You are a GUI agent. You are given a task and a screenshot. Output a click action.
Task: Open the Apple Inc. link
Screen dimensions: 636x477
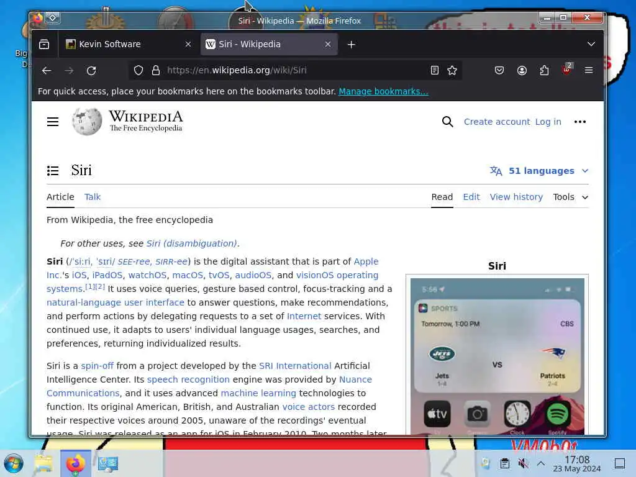click(x=366, y=261)
